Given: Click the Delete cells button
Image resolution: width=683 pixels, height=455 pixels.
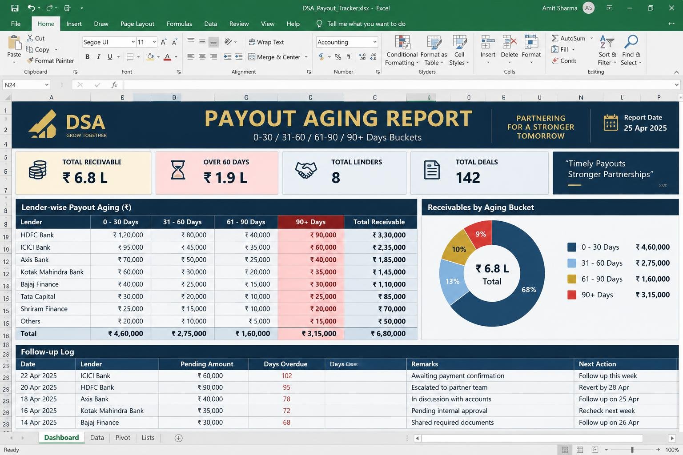Looking at the screenshot, I should point(509,50).
